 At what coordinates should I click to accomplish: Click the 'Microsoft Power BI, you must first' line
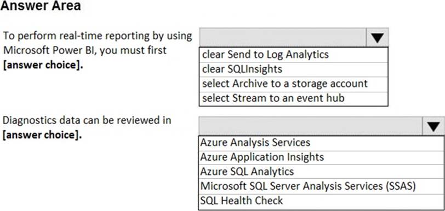(84, 51)
